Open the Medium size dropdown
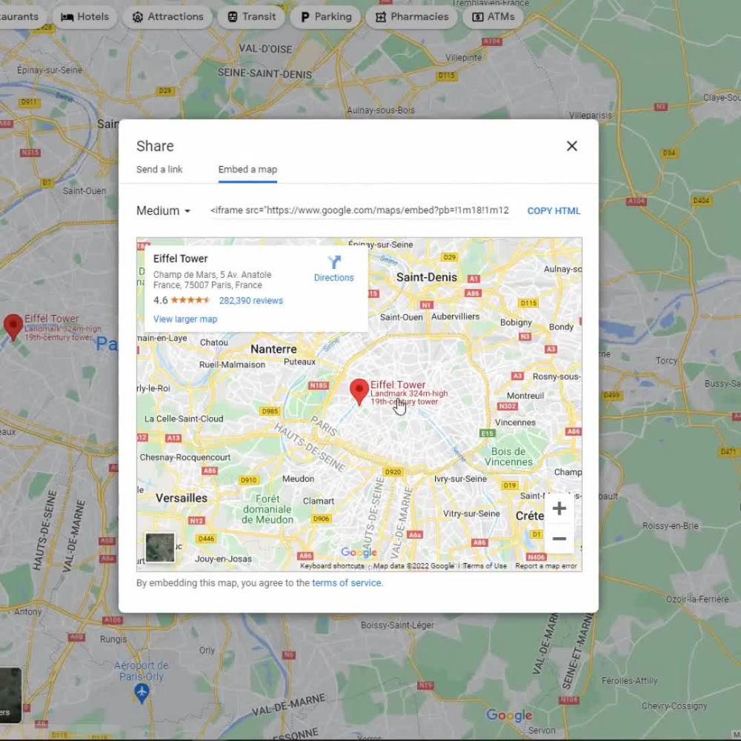 click(163, 210)
